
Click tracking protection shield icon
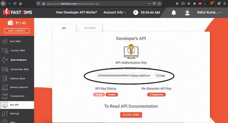coord(38,4)
